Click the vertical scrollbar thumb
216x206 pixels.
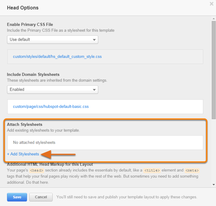tap(214, 70)
